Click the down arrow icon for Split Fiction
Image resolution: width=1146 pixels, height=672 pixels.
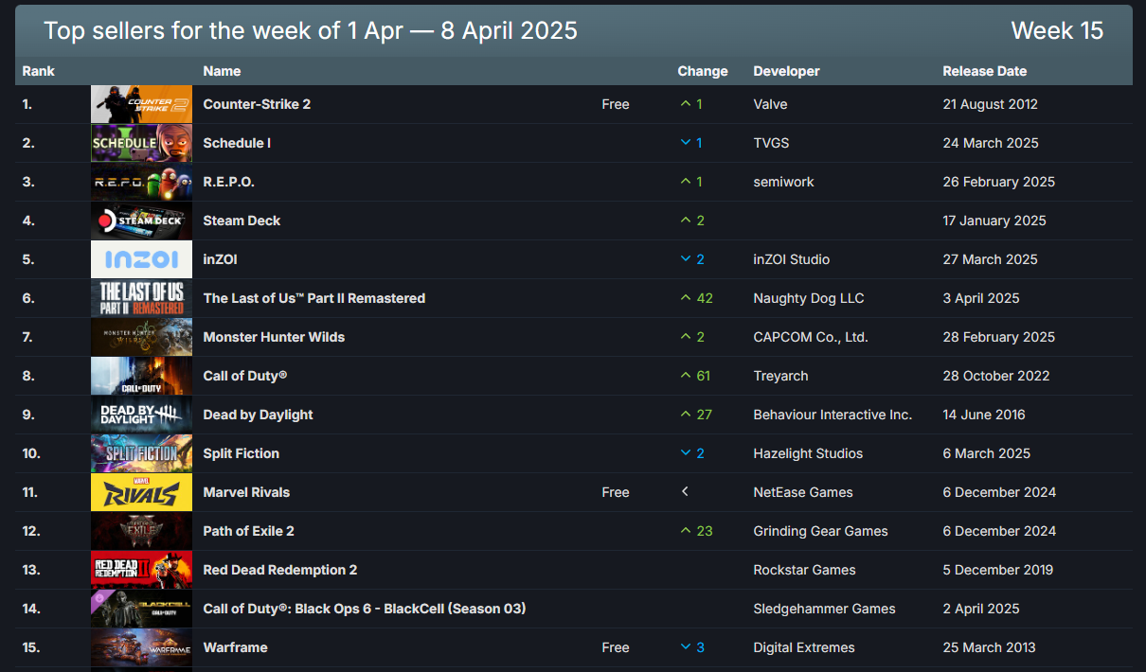tap(686, 453)
